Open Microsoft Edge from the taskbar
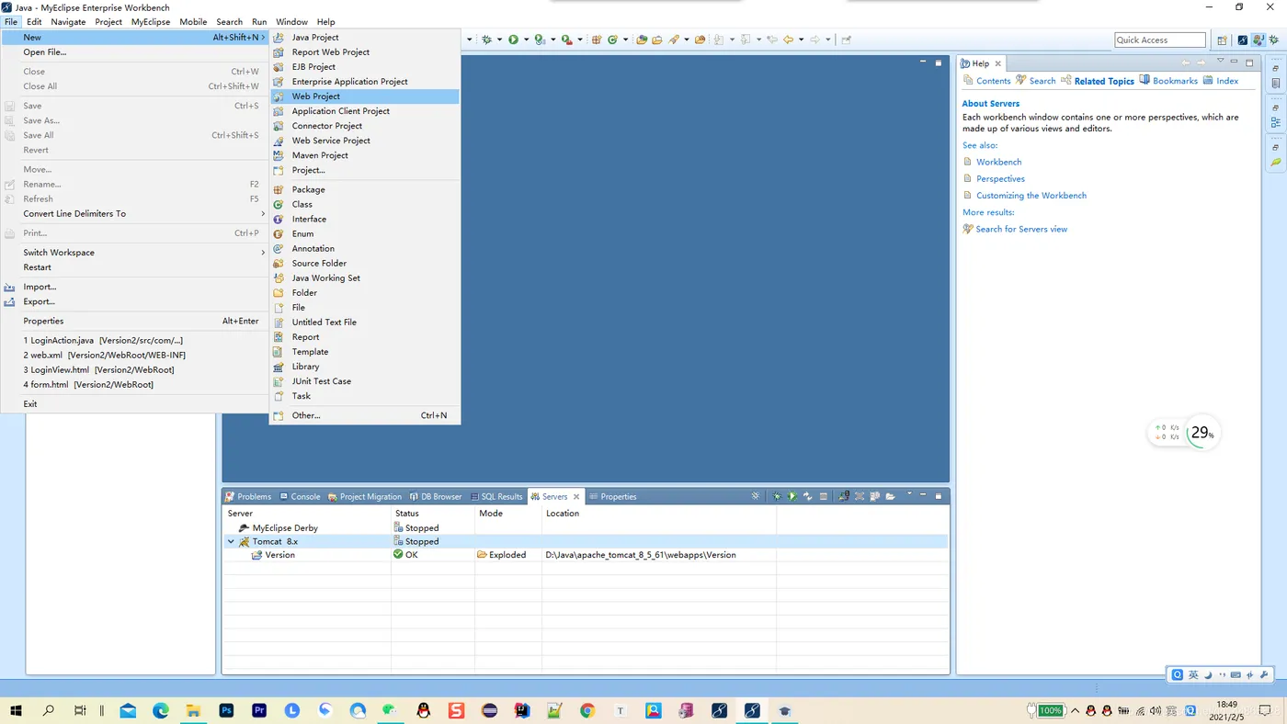Screen dimensions: 1287x724 [161, 710]
